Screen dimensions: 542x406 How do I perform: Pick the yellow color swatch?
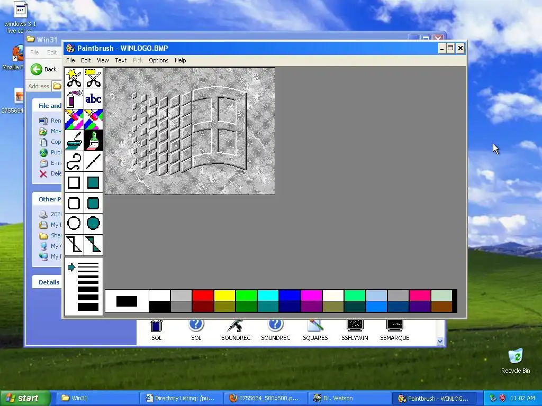click(224, 296)
